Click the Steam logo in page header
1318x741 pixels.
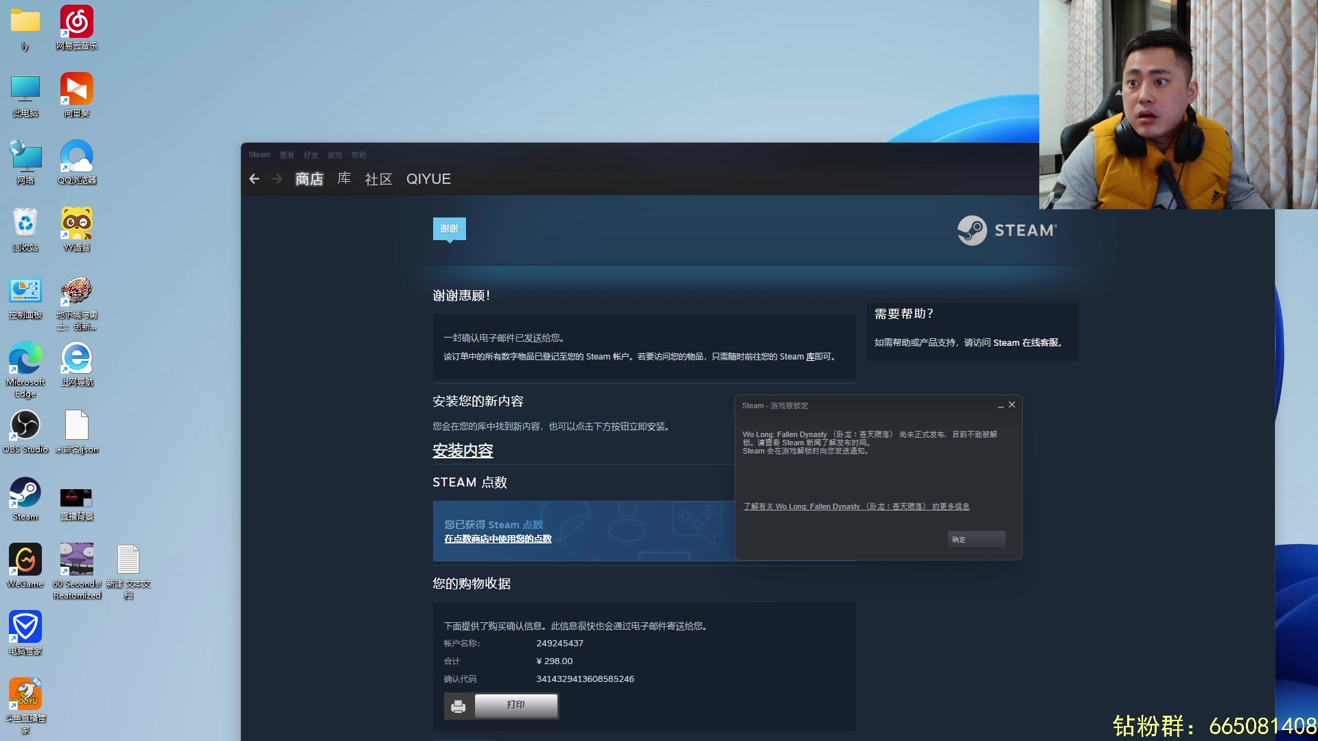1007,231
